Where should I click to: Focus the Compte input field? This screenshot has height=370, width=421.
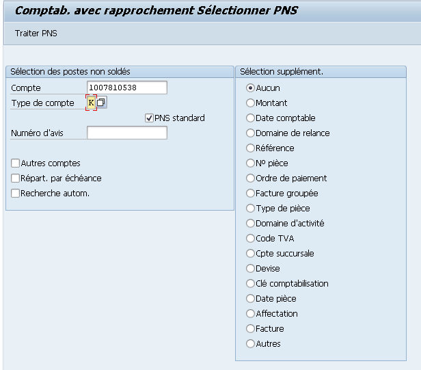(126, 88)
